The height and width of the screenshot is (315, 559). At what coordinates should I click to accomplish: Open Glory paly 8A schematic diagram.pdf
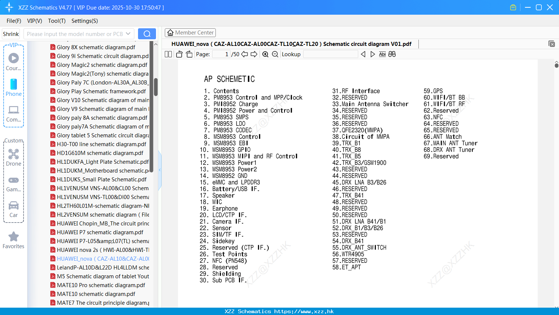coord(99,117)
